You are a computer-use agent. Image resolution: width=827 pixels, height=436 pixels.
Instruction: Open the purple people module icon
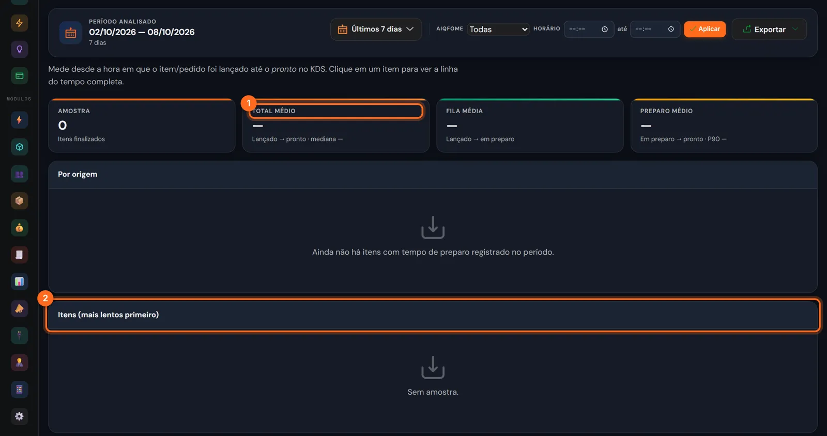(x=19, y=174)
